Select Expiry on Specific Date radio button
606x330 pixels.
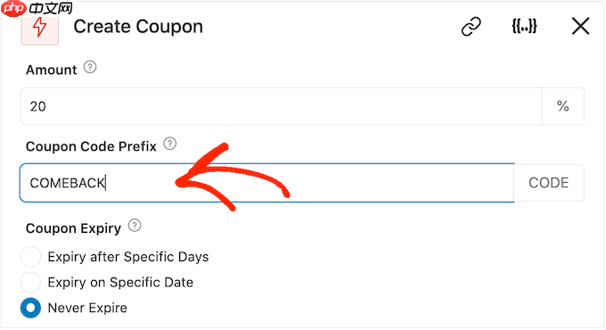point(30,283)
